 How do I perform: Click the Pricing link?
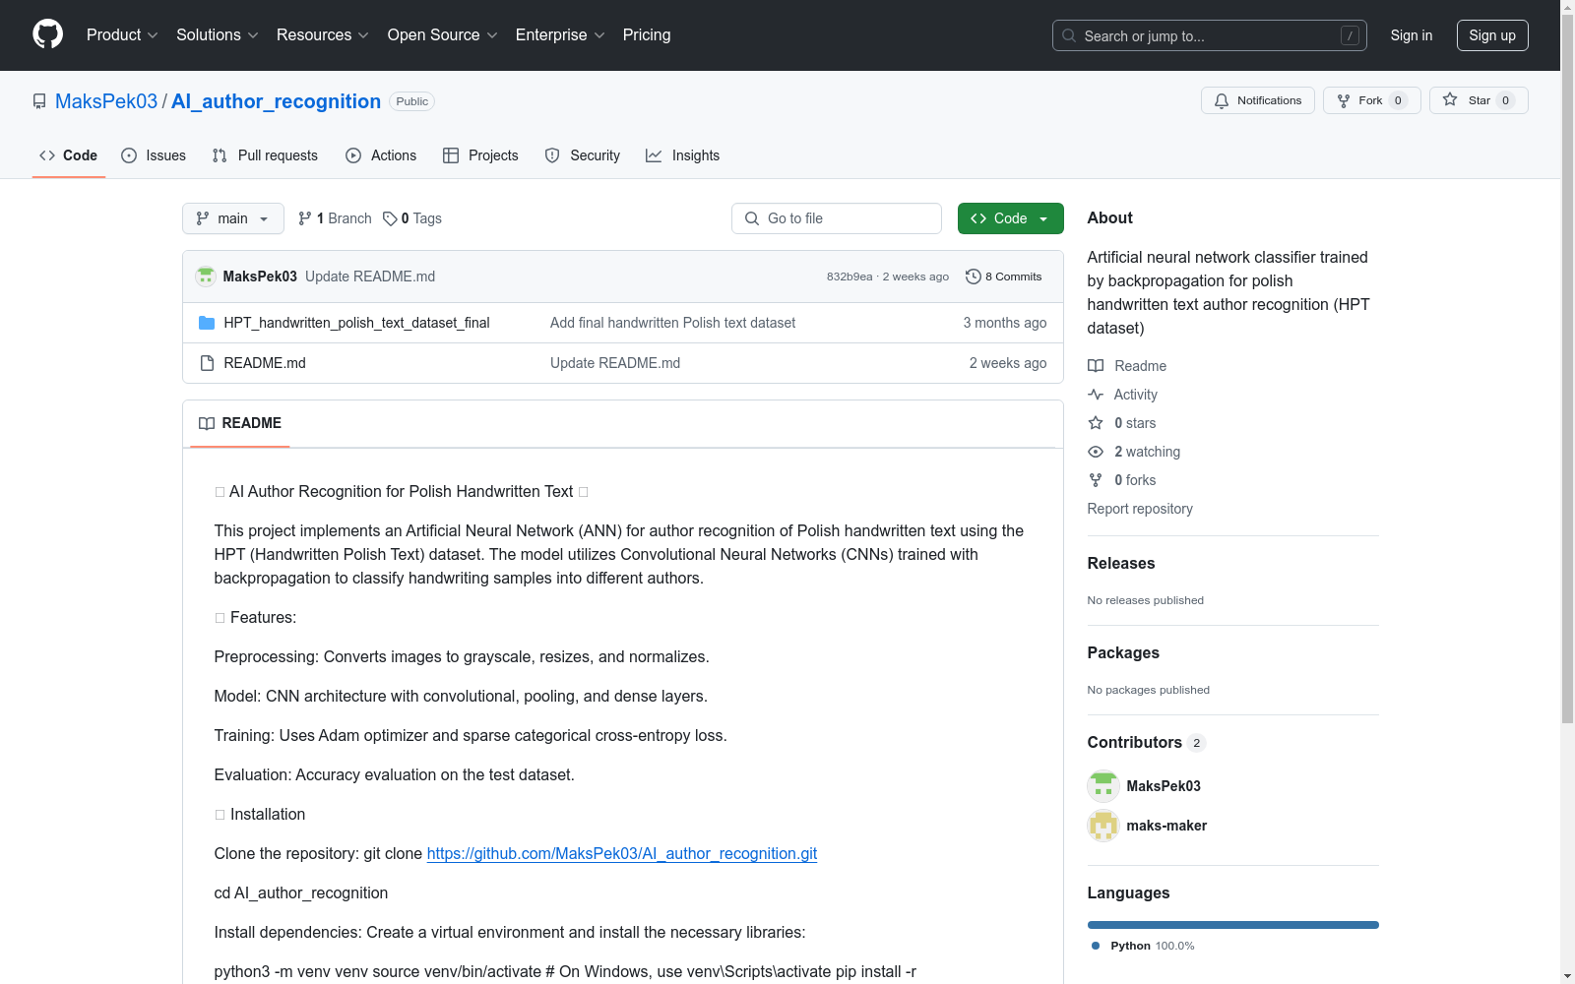pos(647,34)
